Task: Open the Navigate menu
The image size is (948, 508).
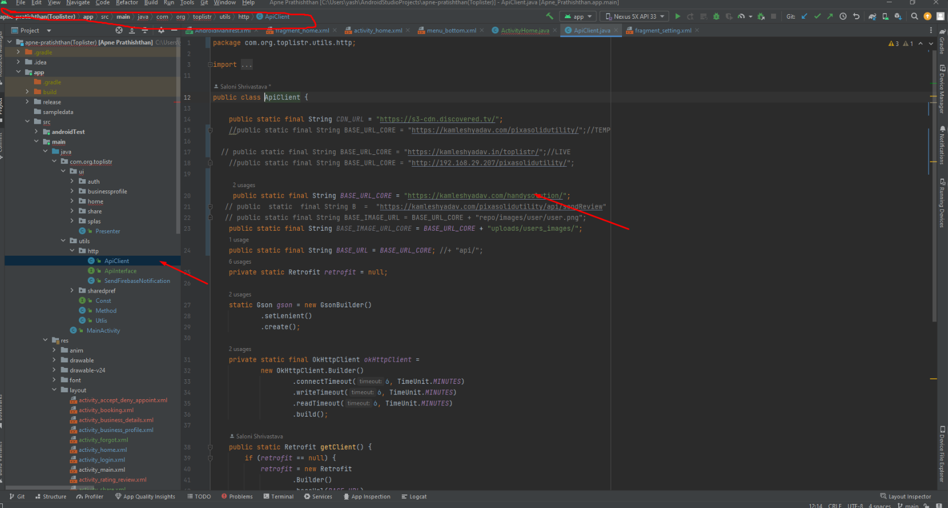Action: (x=78, y=3)
